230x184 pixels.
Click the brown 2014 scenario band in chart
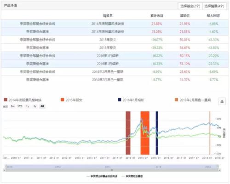coord(128,133)
